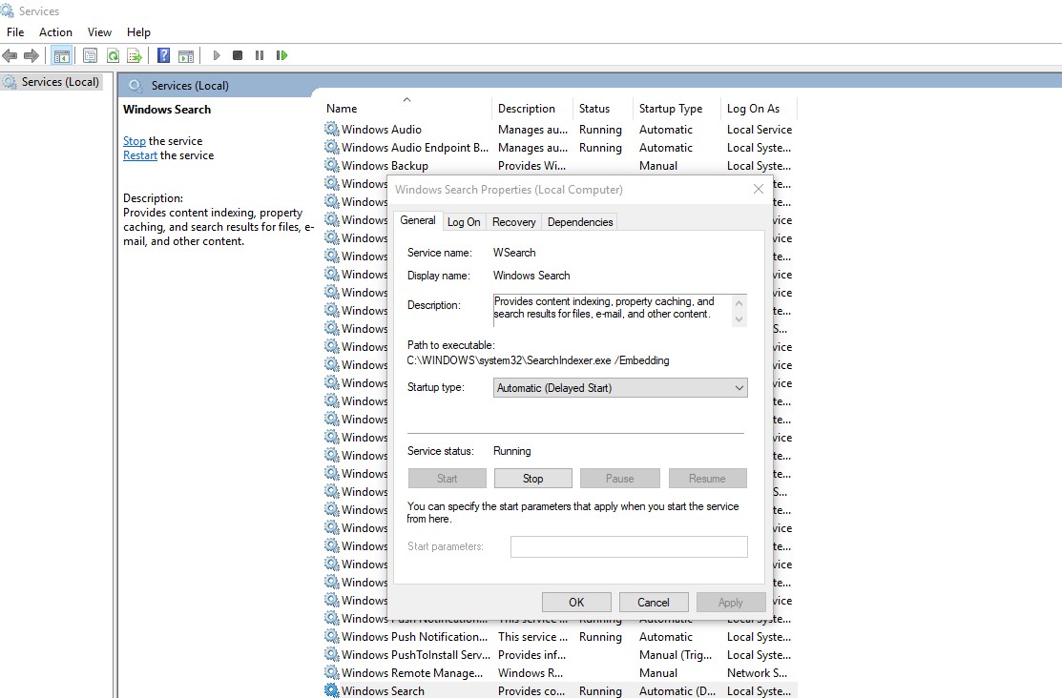Close the Windows Search Properties dialog
Screen dimensions: 1062x698
759,190
